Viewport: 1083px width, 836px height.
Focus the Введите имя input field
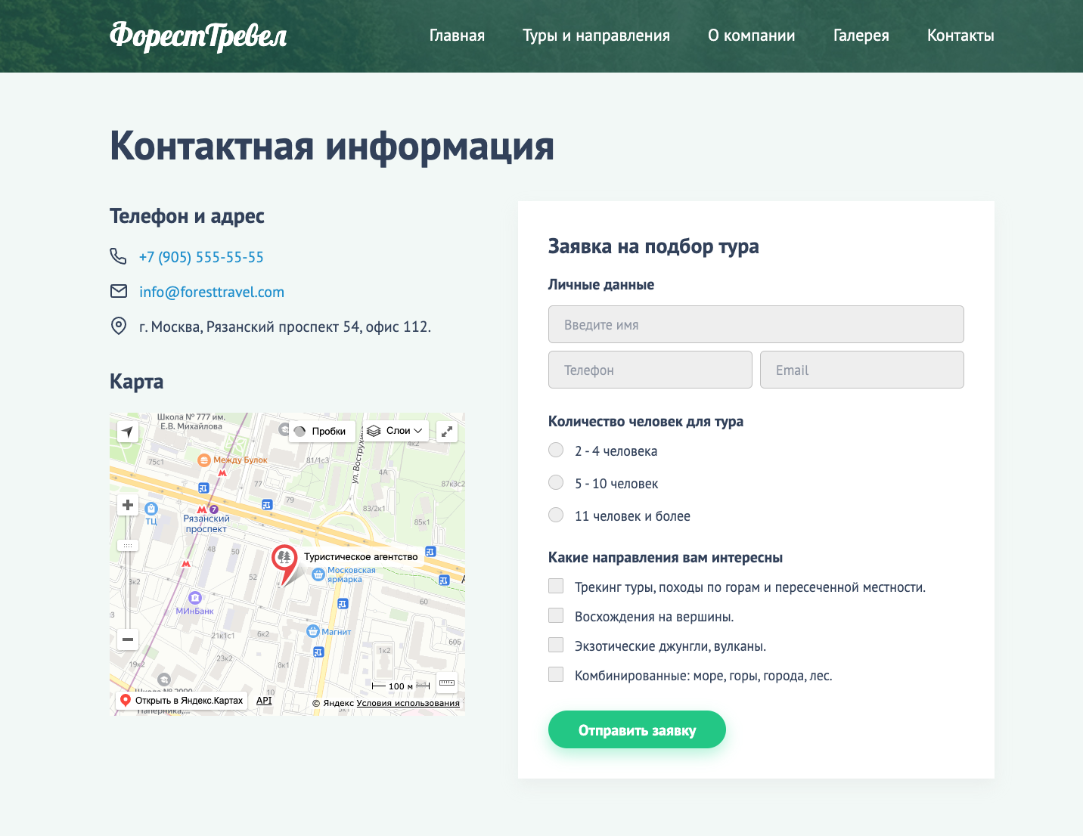756,324
